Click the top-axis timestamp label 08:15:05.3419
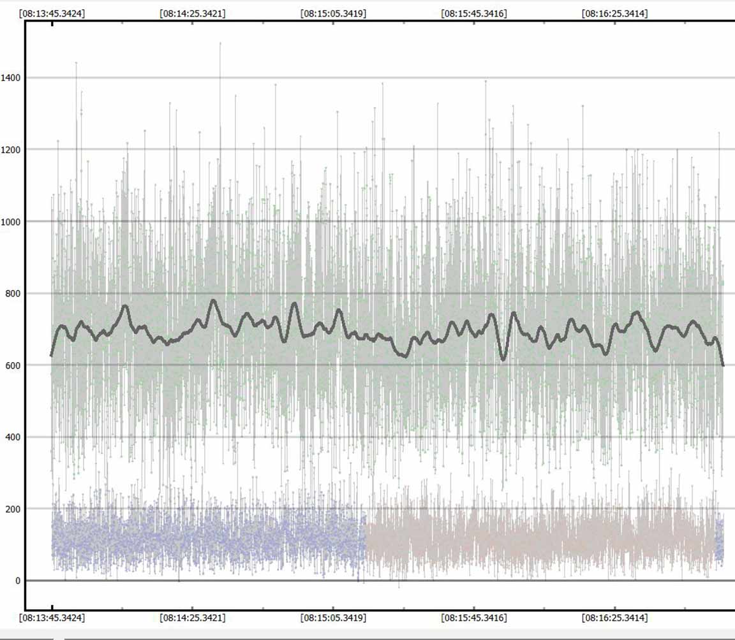Viewport: 735px width, 640px height. pyautogui.click(x=333, y=13)
